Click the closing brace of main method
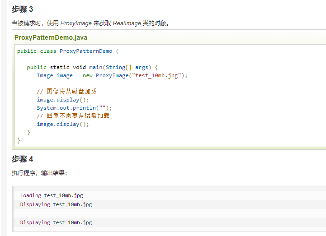Screen dimensions: 326x236 [28, 132]
